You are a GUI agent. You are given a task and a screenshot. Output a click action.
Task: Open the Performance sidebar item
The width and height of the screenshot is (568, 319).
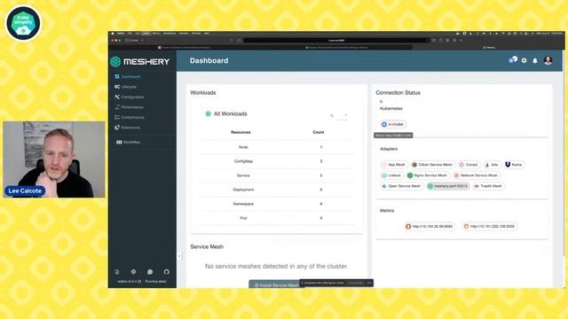[x=129, y=107]
